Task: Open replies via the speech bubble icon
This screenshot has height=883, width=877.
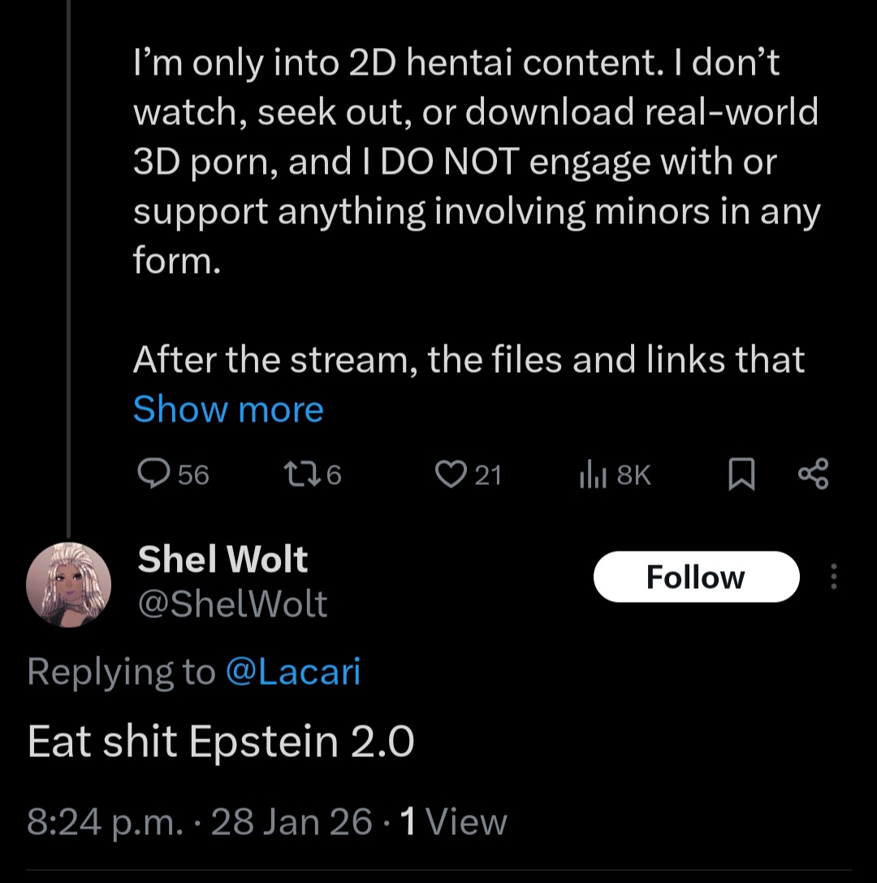Action: tap(153, 474)
